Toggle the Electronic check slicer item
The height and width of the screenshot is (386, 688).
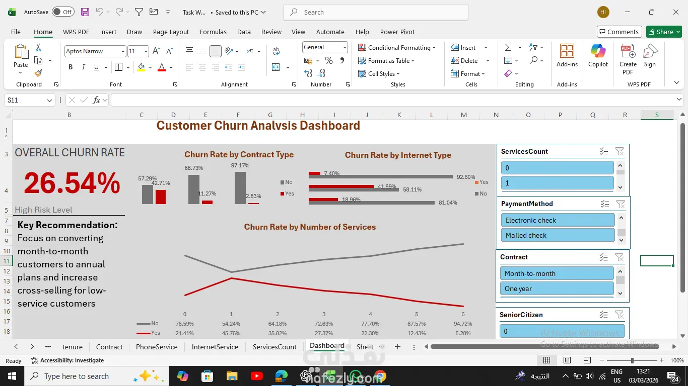558,220
